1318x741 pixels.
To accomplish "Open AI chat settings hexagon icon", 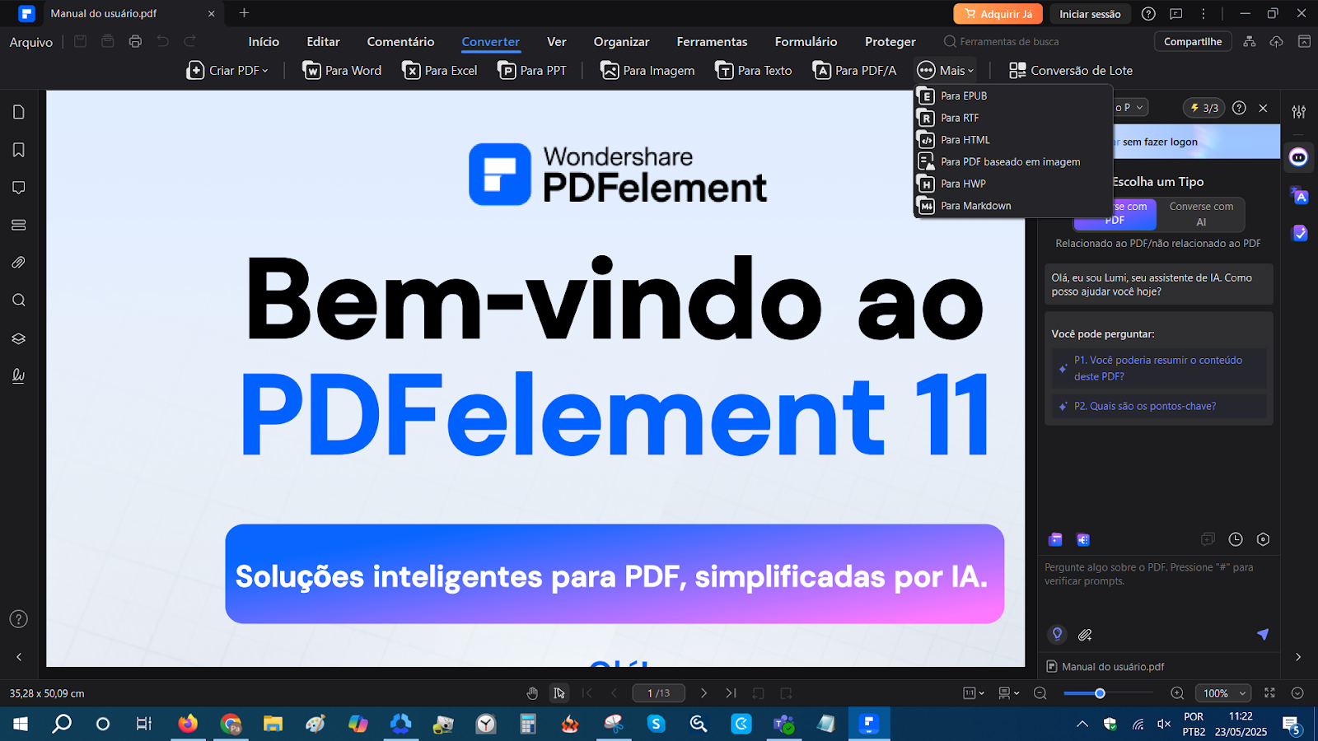I will pos(1263,539).
